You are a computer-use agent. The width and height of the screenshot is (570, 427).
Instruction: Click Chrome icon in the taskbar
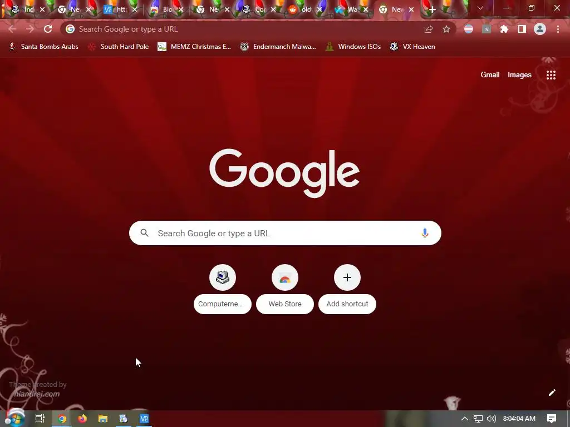point(62,419)
